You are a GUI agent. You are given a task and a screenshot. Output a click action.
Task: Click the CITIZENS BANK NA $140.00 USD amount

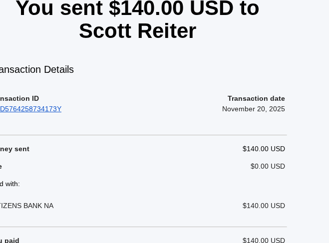click(264, 206)
